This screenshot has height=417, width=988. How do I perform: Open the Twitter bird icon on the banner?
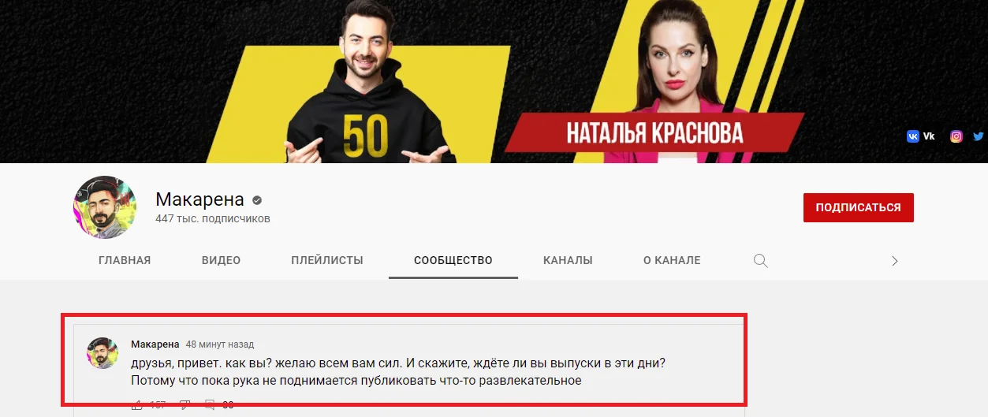(x=978, y=136)
